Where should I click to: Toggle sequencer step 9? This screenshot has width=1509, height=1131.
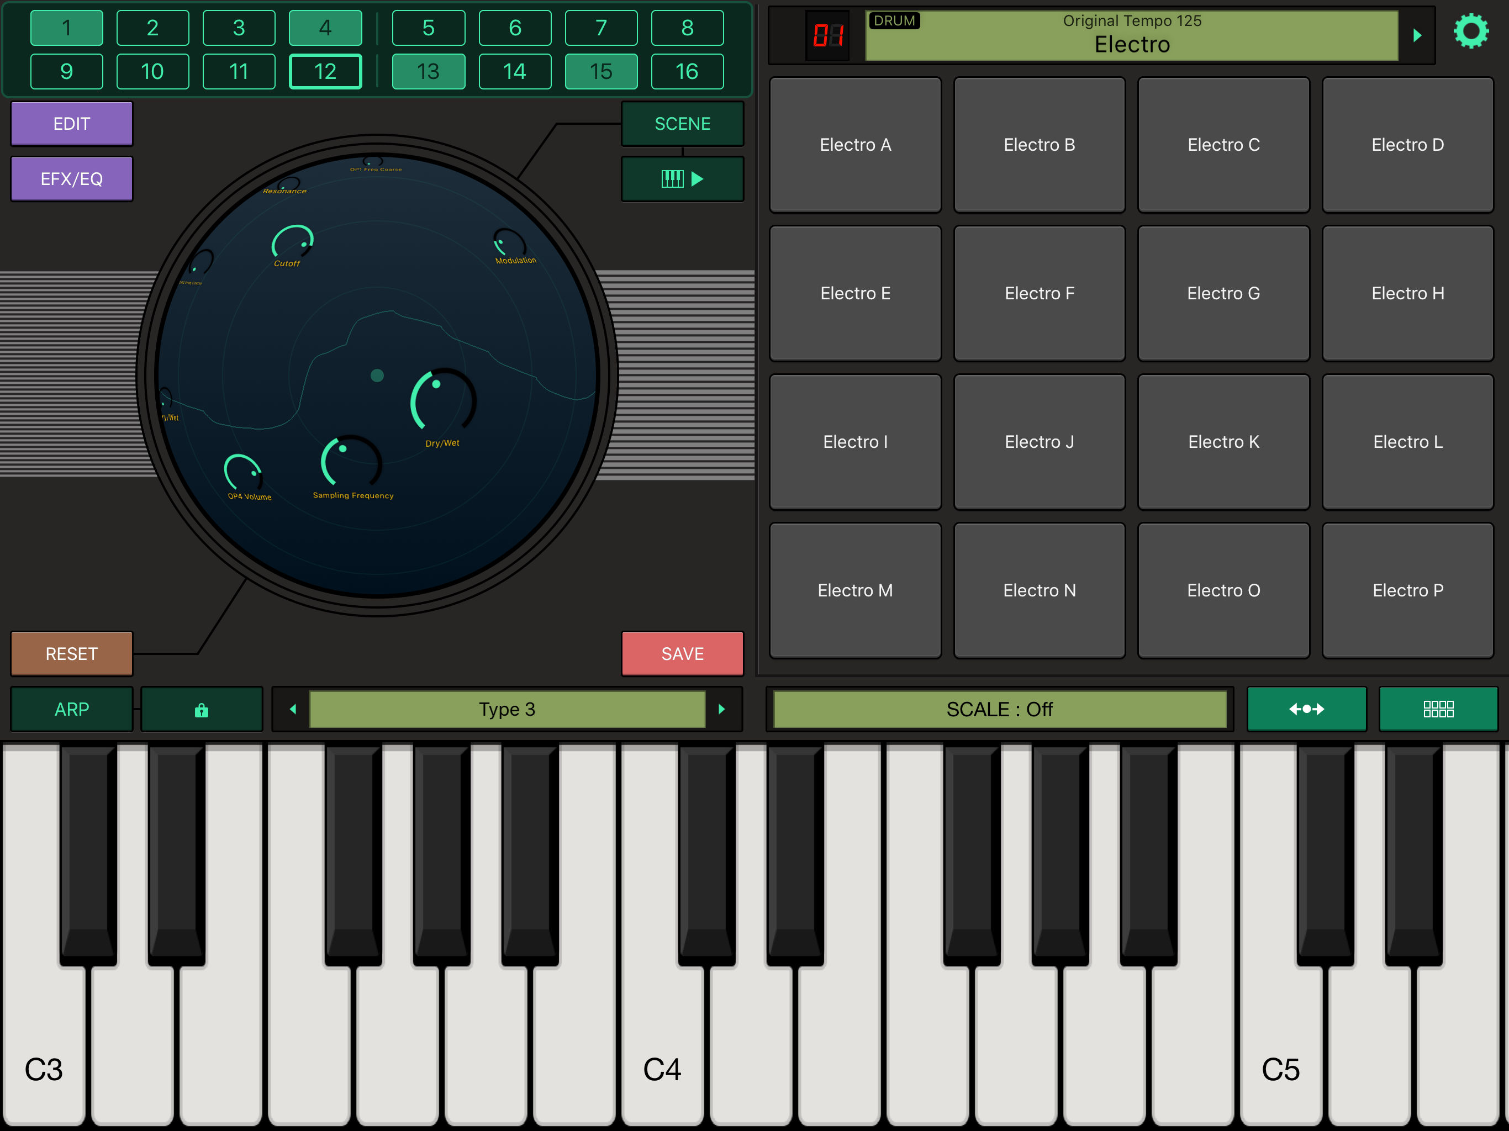66,72
